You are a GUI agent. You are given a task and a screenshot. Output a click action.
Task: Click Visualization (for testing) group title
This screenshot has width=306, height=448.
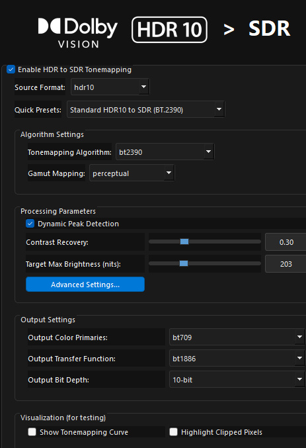pyautogui.click(x=63, y=418)
